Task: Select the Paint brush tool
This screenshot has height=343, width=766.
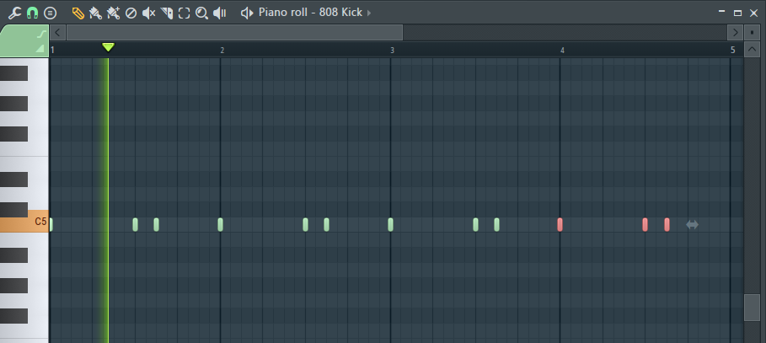Action: click(96, 13)
